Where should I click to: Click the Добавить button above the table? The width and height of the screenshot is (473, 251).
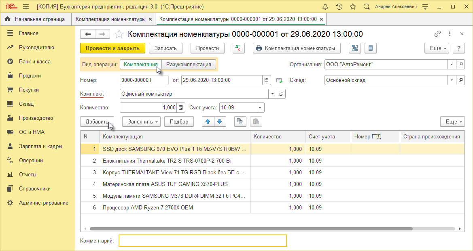[97, 121]
